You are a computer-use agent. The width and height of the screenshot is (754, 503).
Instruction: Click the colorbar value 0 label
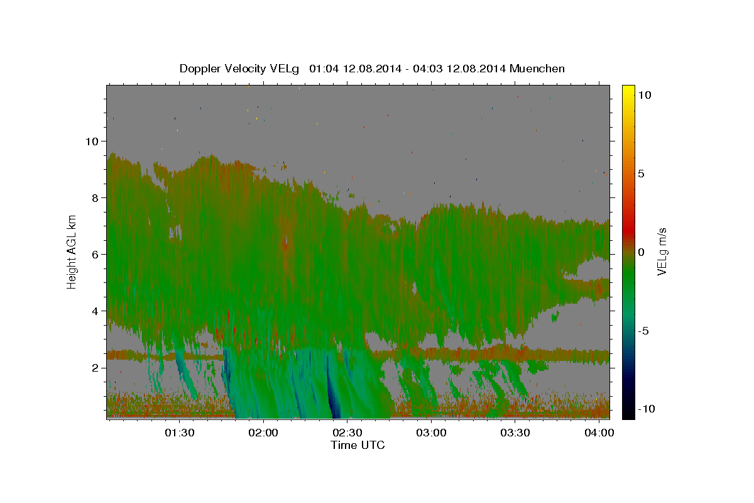click(642, 252)
